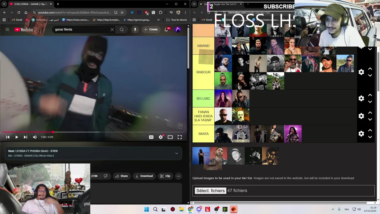Click the YouTube Create button
The height and width of the screenshot is (214, 380).
pos(151,29)
